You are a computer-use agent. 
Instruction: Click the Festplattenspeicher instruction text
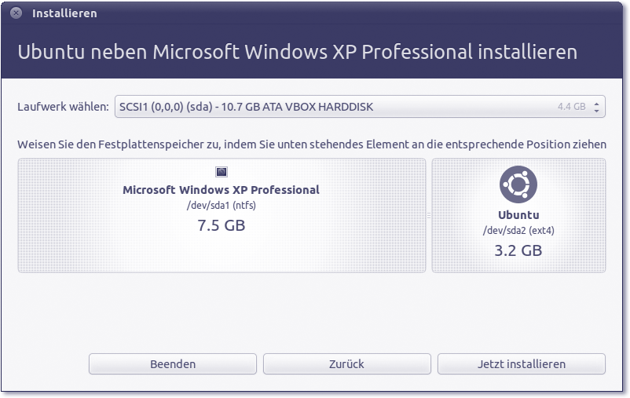tap(311, 144)
